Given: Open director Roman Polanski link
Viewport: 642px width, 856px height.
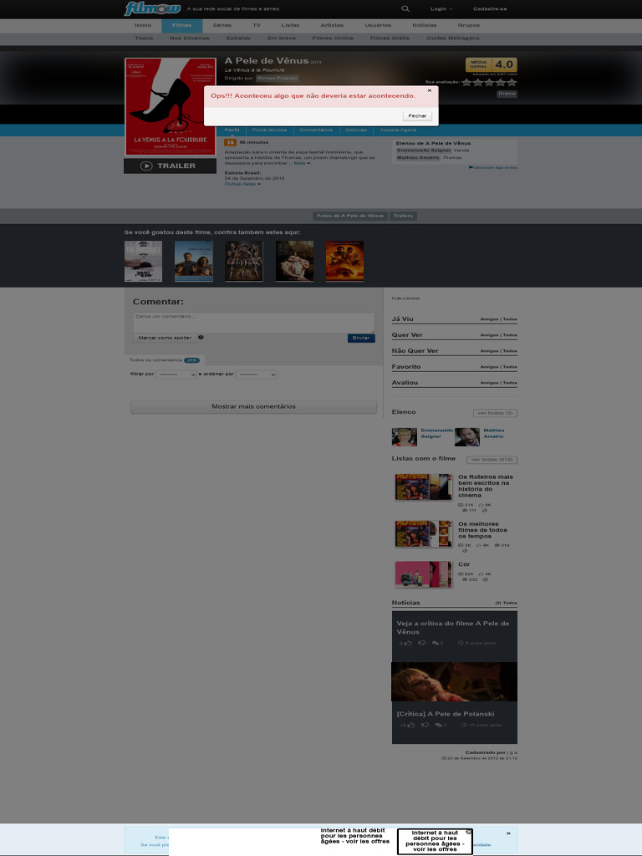Looking at the screenshot, I should click(278, 78).
